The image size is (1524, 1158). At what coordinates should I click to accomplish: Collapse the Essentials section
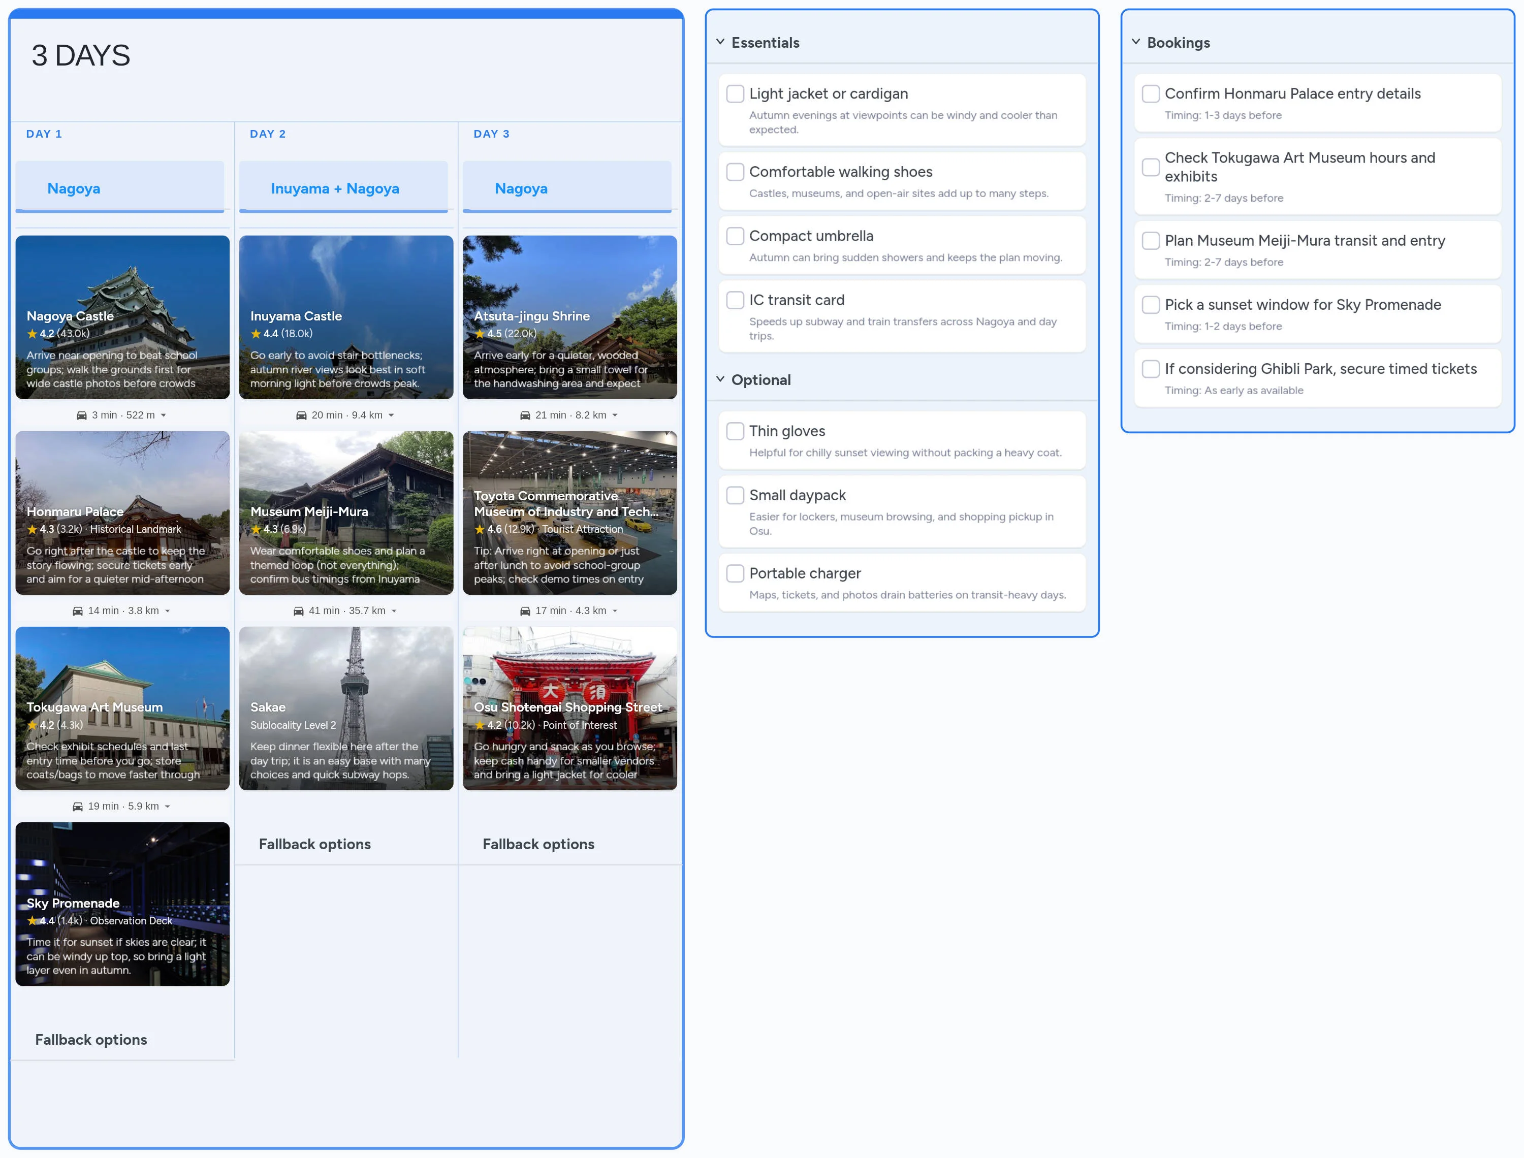(720, 42)
